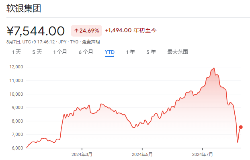Click the +1,494.00 年初至今 text
Screen dimensions: 250x160
tap(131, 30)
